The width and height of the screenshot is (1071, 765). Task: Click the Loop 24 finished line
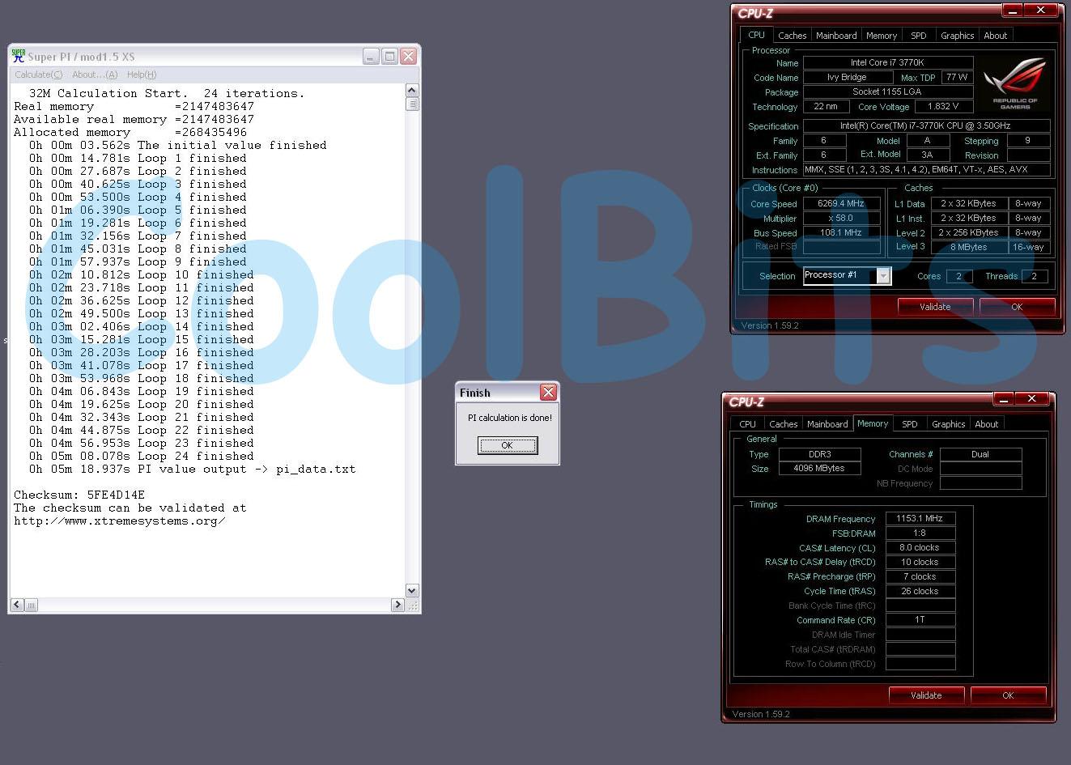tap(142, 456)
